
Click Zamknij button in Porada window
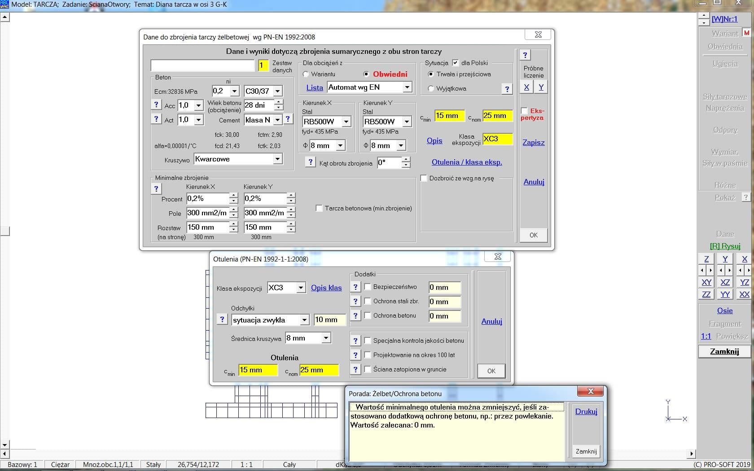pyautogui.click(x=586, y=451)
